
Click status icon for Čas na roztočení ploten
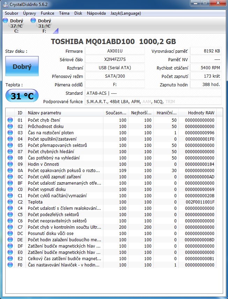tap(10, 133)
